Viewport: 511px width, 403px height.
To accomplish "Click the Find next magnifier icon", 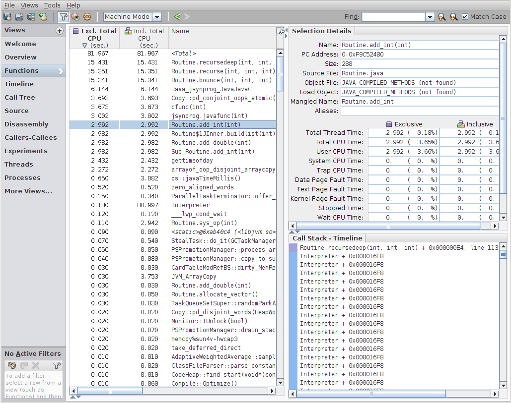I will click(454, 16).
